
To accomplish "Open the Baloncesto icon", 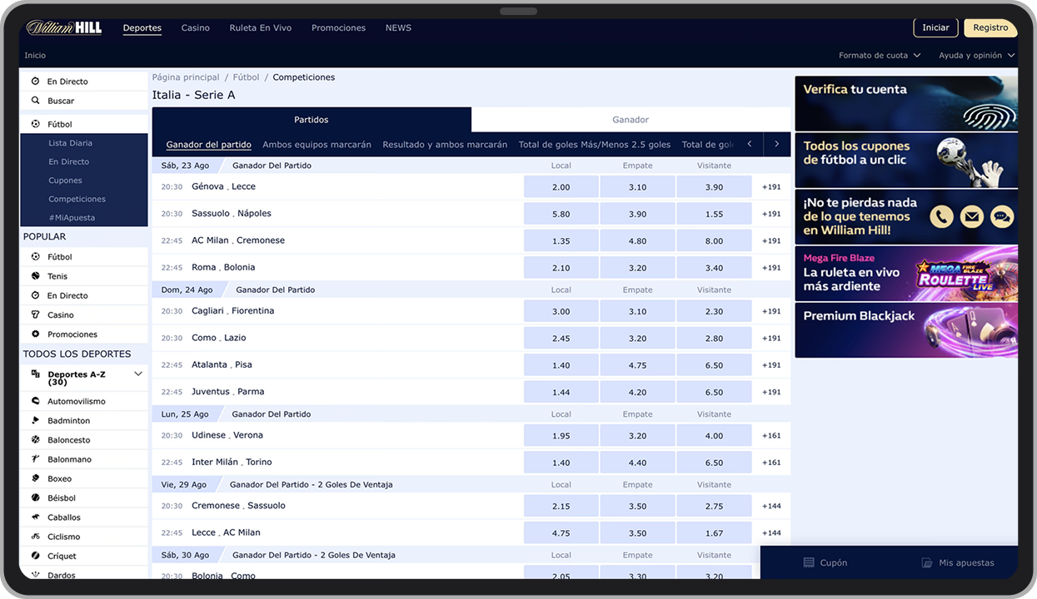I will coord(35,439).
